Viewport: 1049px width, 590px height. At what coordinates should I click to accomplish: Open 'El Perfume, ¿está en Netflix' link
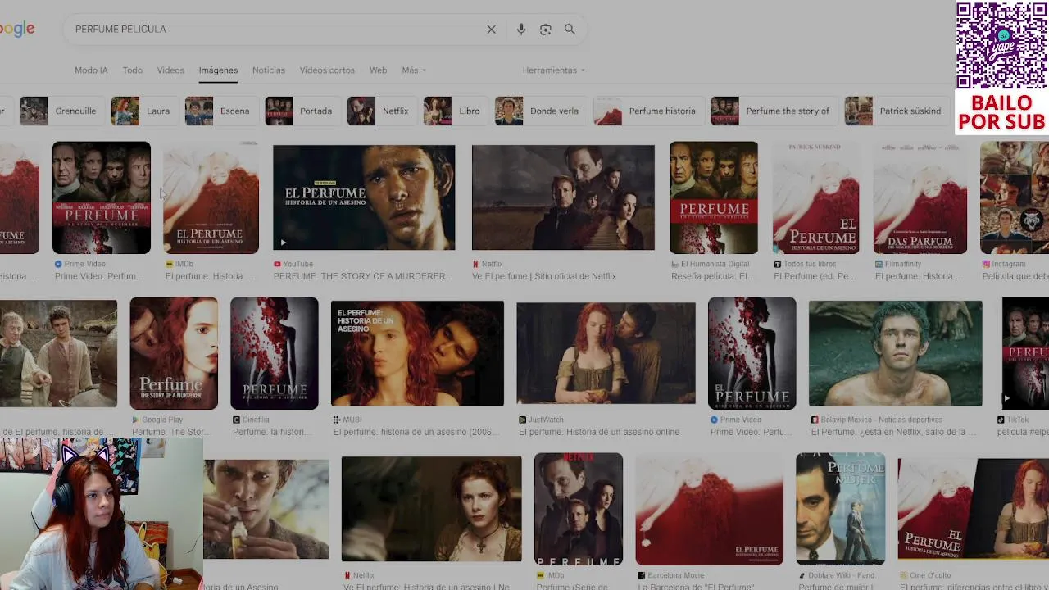coord(893,433)
